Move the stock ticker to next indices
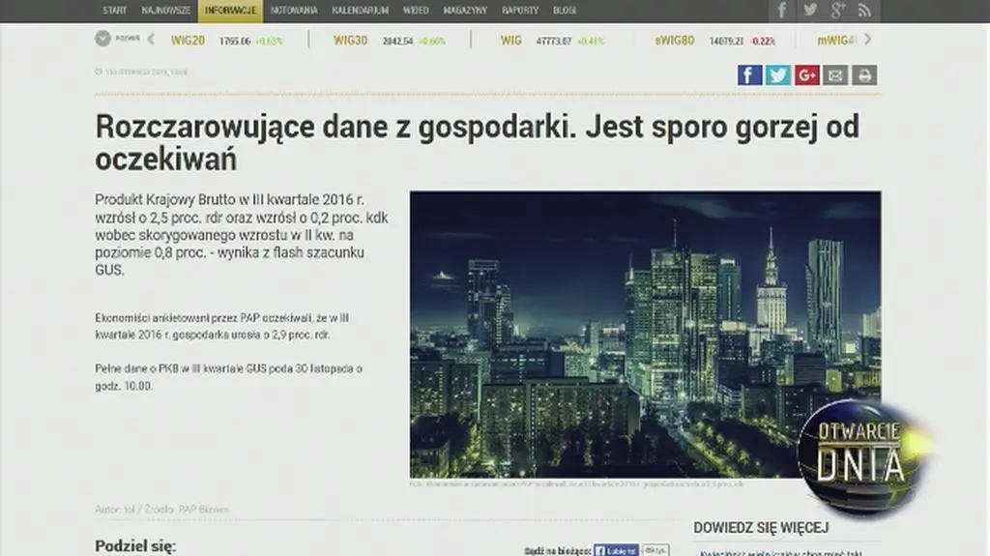The image size is (990, 556). [868, 40]
